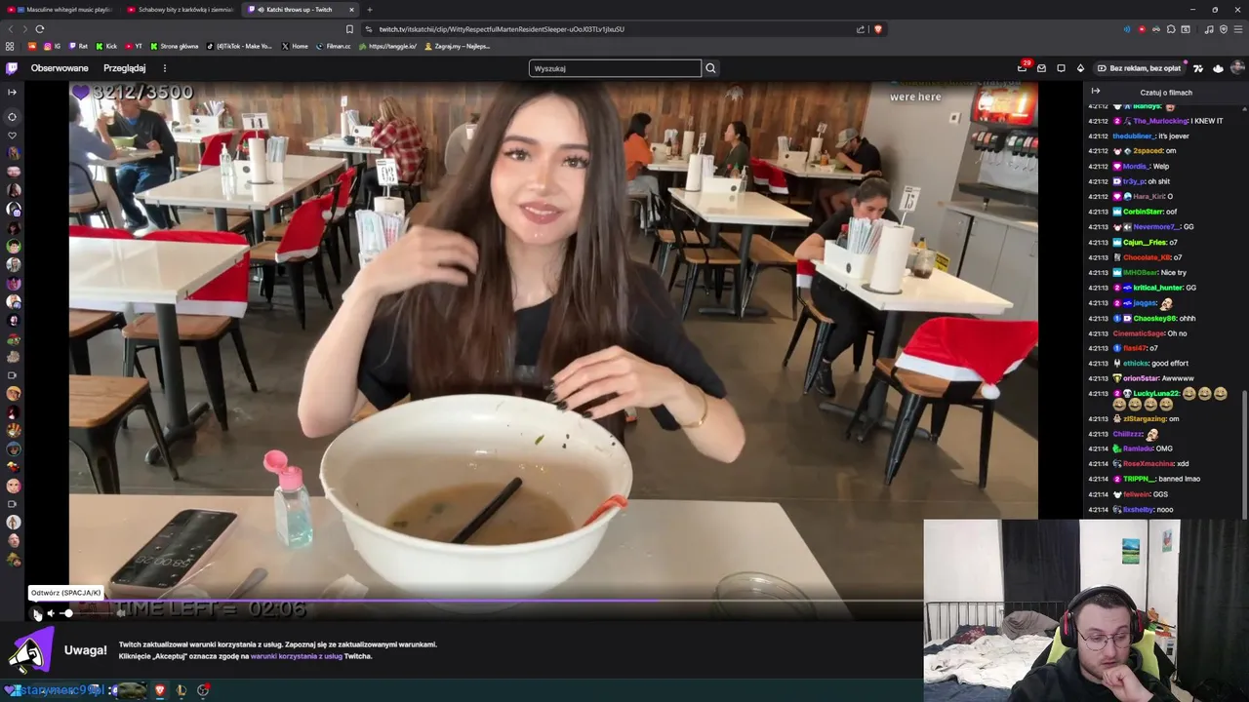The image size is (1249, 702).
Task: Open the Obserwowane tab
Action: tap(60, 68)
